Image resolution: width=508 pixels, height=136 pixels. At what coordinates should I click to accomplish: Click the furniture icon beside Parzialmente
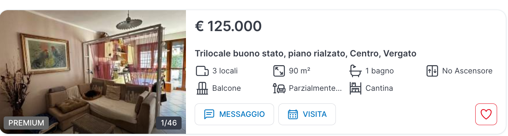pos(279,88)
